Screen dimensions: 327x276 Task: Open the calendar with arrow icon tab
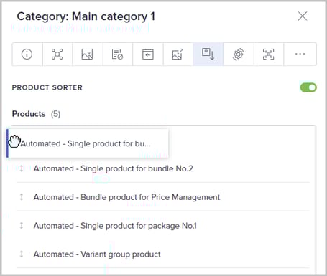(148, 54)
